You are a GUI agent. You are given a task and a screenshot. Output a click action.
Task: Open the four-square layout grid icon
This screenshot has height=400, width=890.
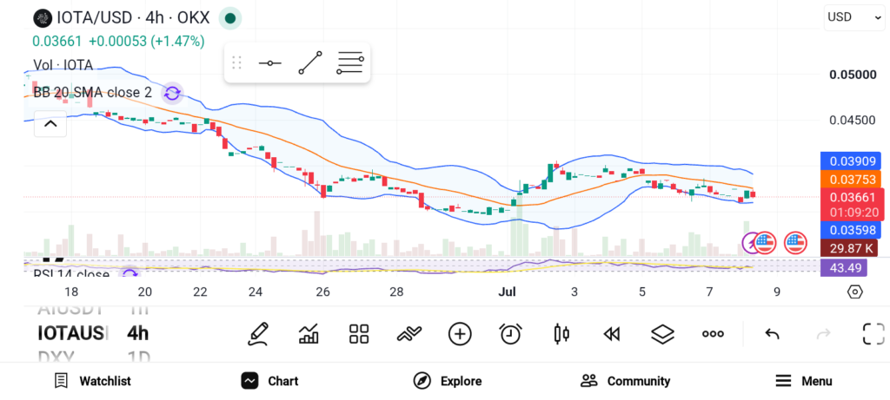tap(359, 334)
